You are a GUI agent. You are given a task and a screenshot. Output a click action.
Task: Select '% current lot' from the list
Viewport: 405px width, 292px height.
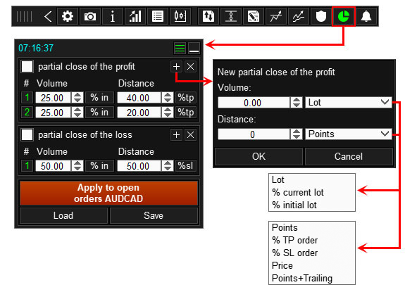pyautogui.click(x=298, y=192)
